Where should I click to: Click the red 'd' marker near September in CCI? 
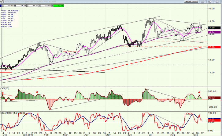point(199,92)
